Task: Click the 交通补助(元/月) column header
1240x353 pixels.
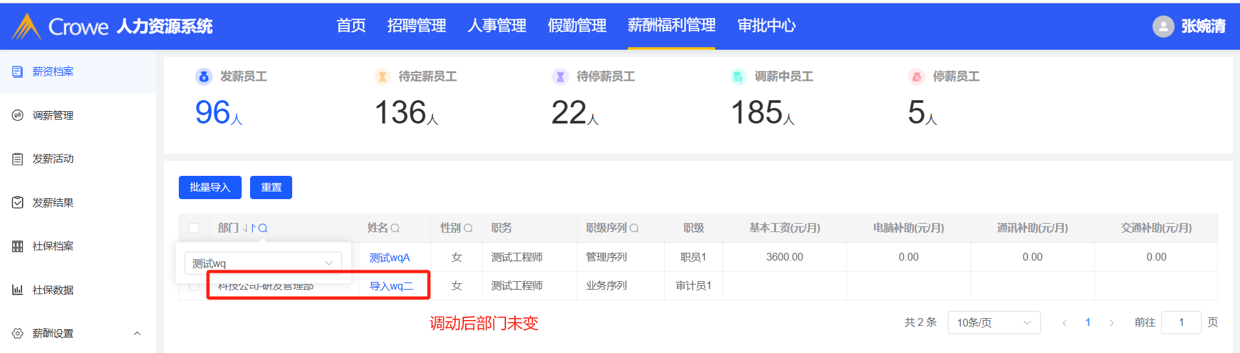Action: pos(1156,228)
